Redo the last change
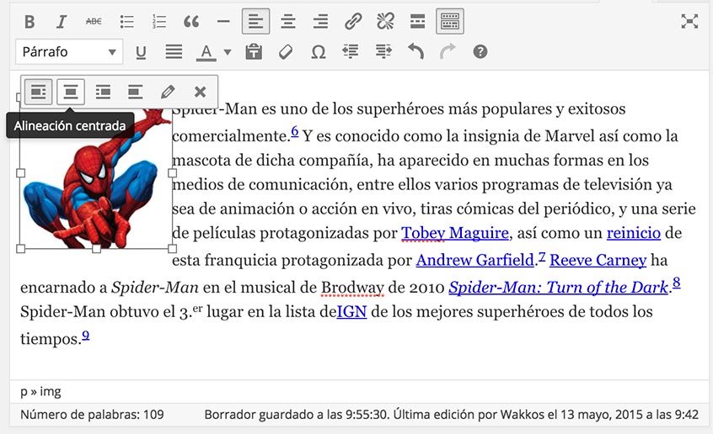This screenshot has width=713, height=434. [x=448, y=52]
